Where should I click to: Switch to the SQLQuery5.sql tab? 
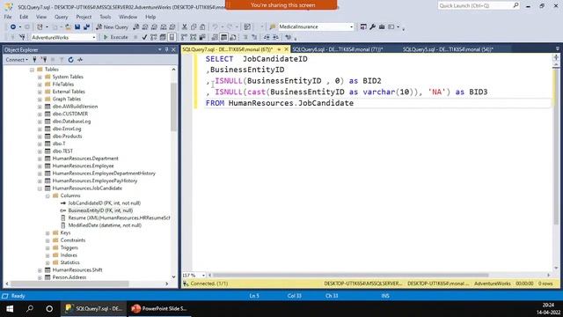448,49
